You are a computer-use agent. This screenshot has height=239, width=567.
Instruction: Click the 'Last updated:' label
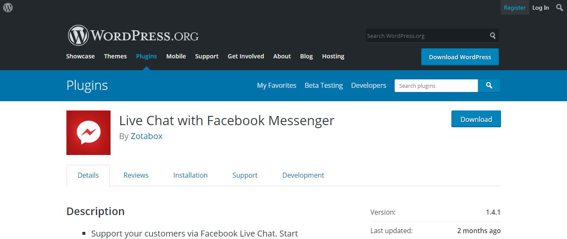391,231
